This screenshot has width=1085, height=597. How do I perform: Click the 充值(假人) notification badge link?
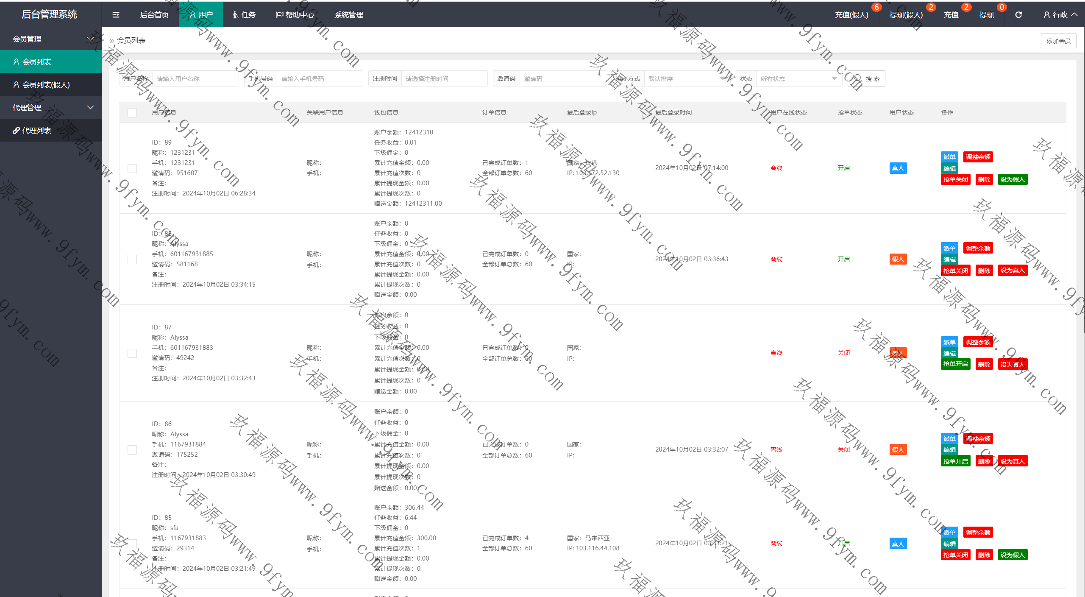point(851,15)
